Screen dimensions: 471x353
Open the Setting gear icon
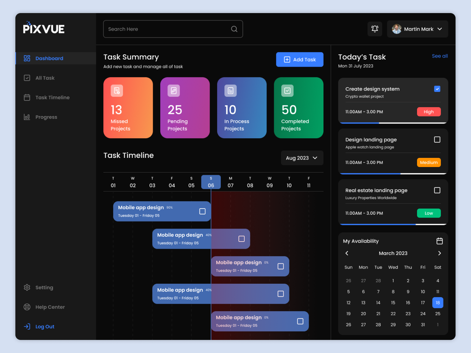(27, 287)
